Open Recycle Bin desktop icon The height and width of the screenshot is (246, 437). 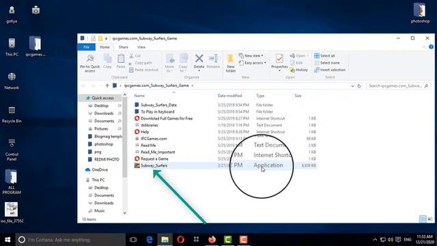[x=12, y=114]
